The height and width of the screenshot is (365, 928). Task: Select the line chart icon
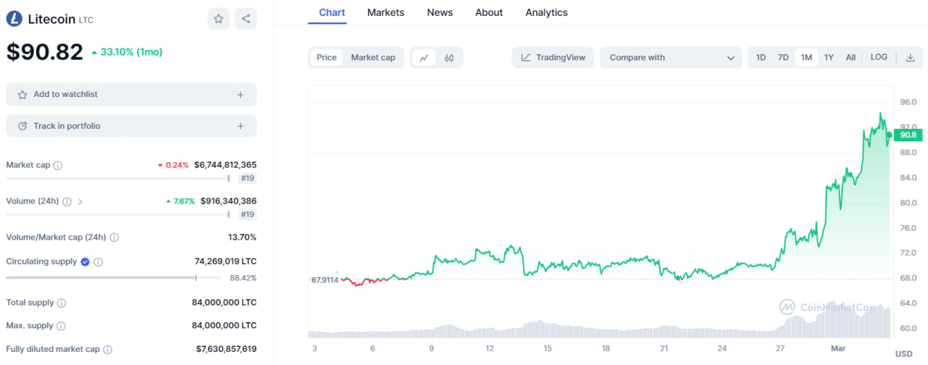click(x=424, y=58)
